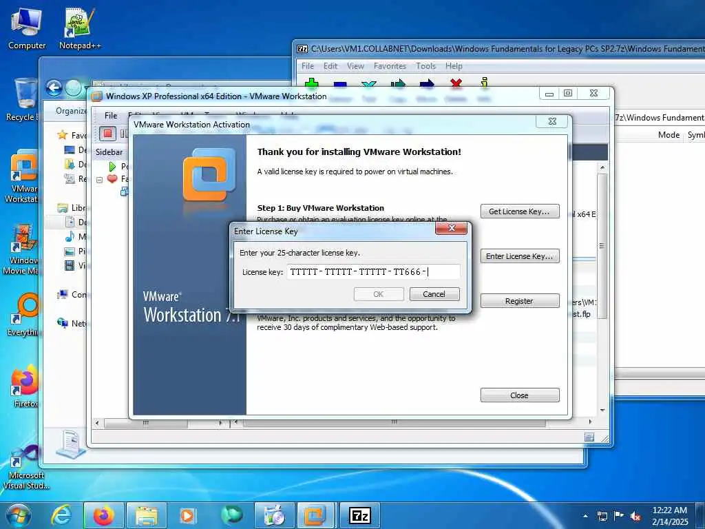Open File menu in 7-Zip window
Viewport: 705px width, 529px height.
click(x=308, y=66)
